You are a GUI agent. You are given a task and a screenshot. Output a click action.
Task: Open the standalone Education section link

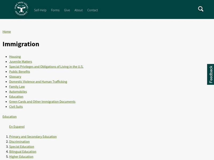point(10,117)
